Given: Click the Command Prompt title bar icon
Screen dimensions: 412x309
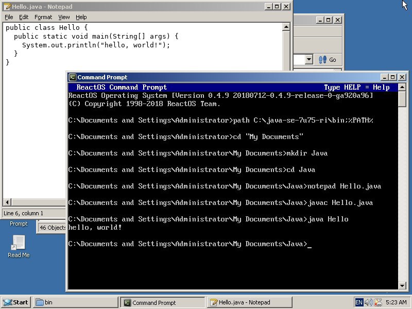Looking at the screenshot, I should (x=72, y=77).
